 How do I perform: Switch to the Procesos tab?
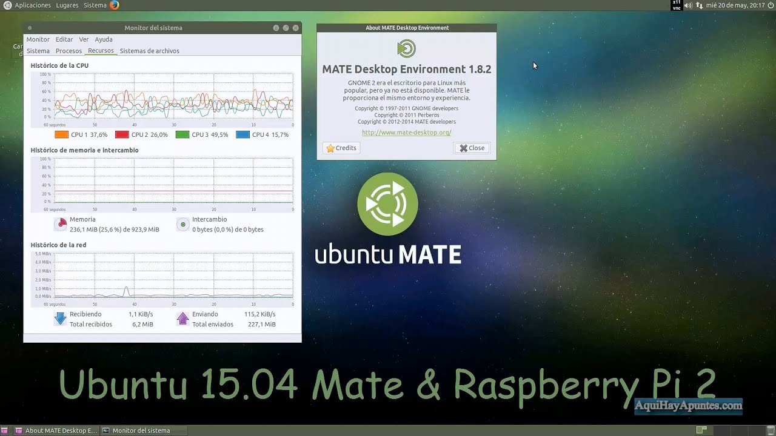point(69,51)
